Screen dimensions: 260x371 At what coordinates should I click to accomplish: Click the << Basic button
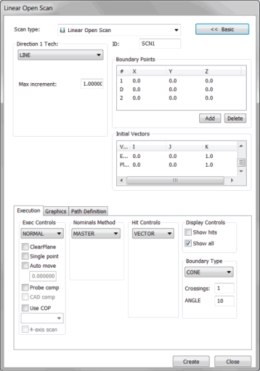(222, 29)
